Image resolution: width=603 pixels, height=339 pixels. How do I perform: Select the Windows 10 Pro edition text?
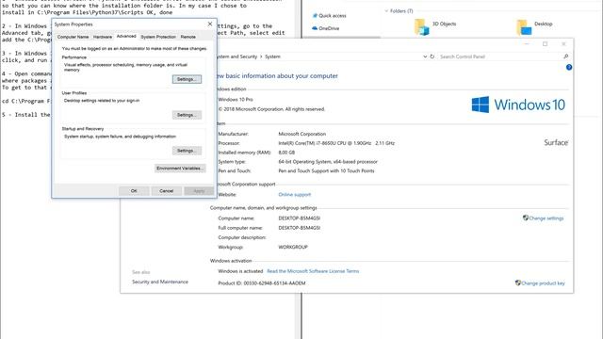236,100
